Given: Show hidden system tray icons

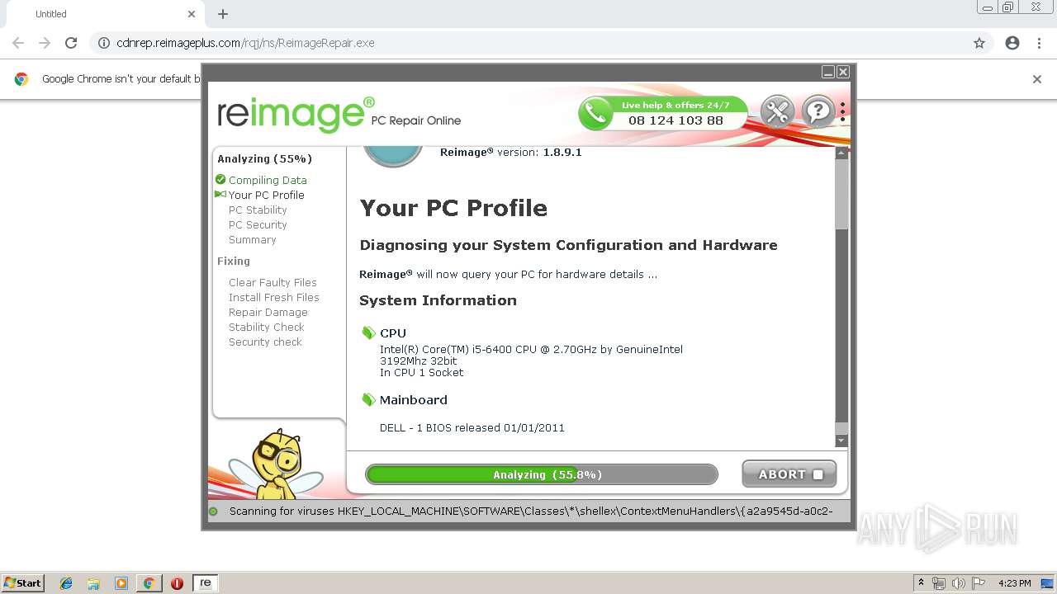Looking at the screenshot, I should (922, 583).
